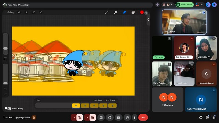Select Faris Zaquan video tile

[x=162, y=74]
